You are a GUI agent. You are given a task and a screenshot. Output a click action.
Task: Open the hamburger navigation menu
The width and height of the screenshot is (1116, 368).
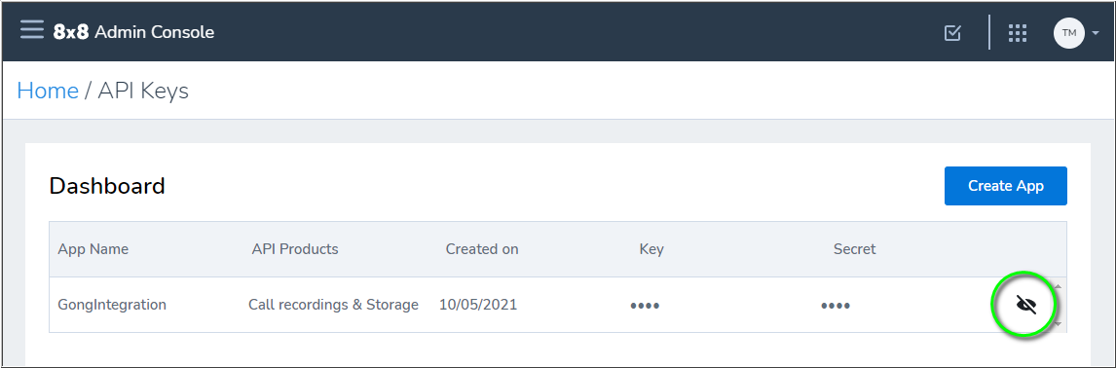click(32, 30)
